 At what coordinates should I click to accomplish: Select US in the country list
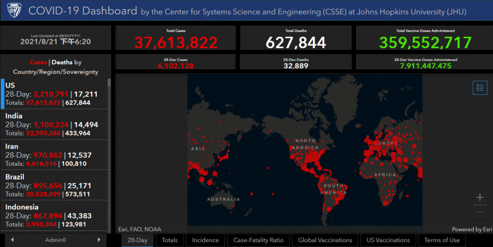pyautogui.click(x=54, y=94)
